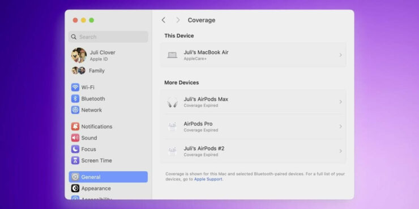Click Coverage Expired under AirPods Max
419x209 pixels.
click(x=200, y=106)
